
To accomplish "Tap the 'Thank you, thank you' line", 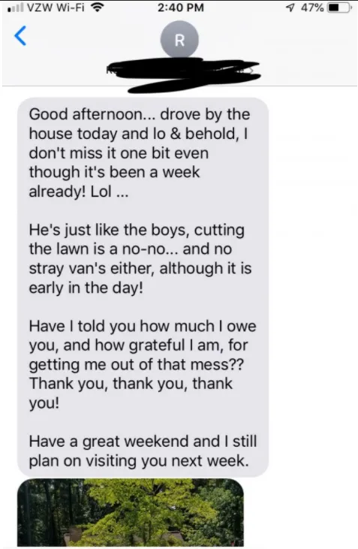I will 131,383.
